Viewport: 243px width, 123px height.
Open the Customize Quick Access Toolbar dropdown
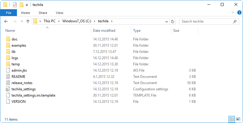point(27,5)
